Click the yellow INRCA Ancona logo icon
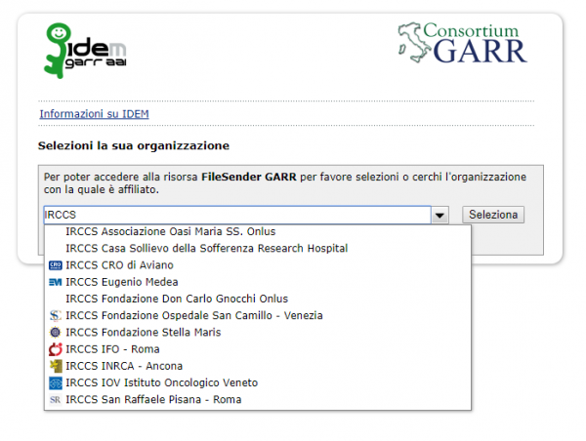The height and width of the screenshot is (441, 586). click(x=56, y=366)
